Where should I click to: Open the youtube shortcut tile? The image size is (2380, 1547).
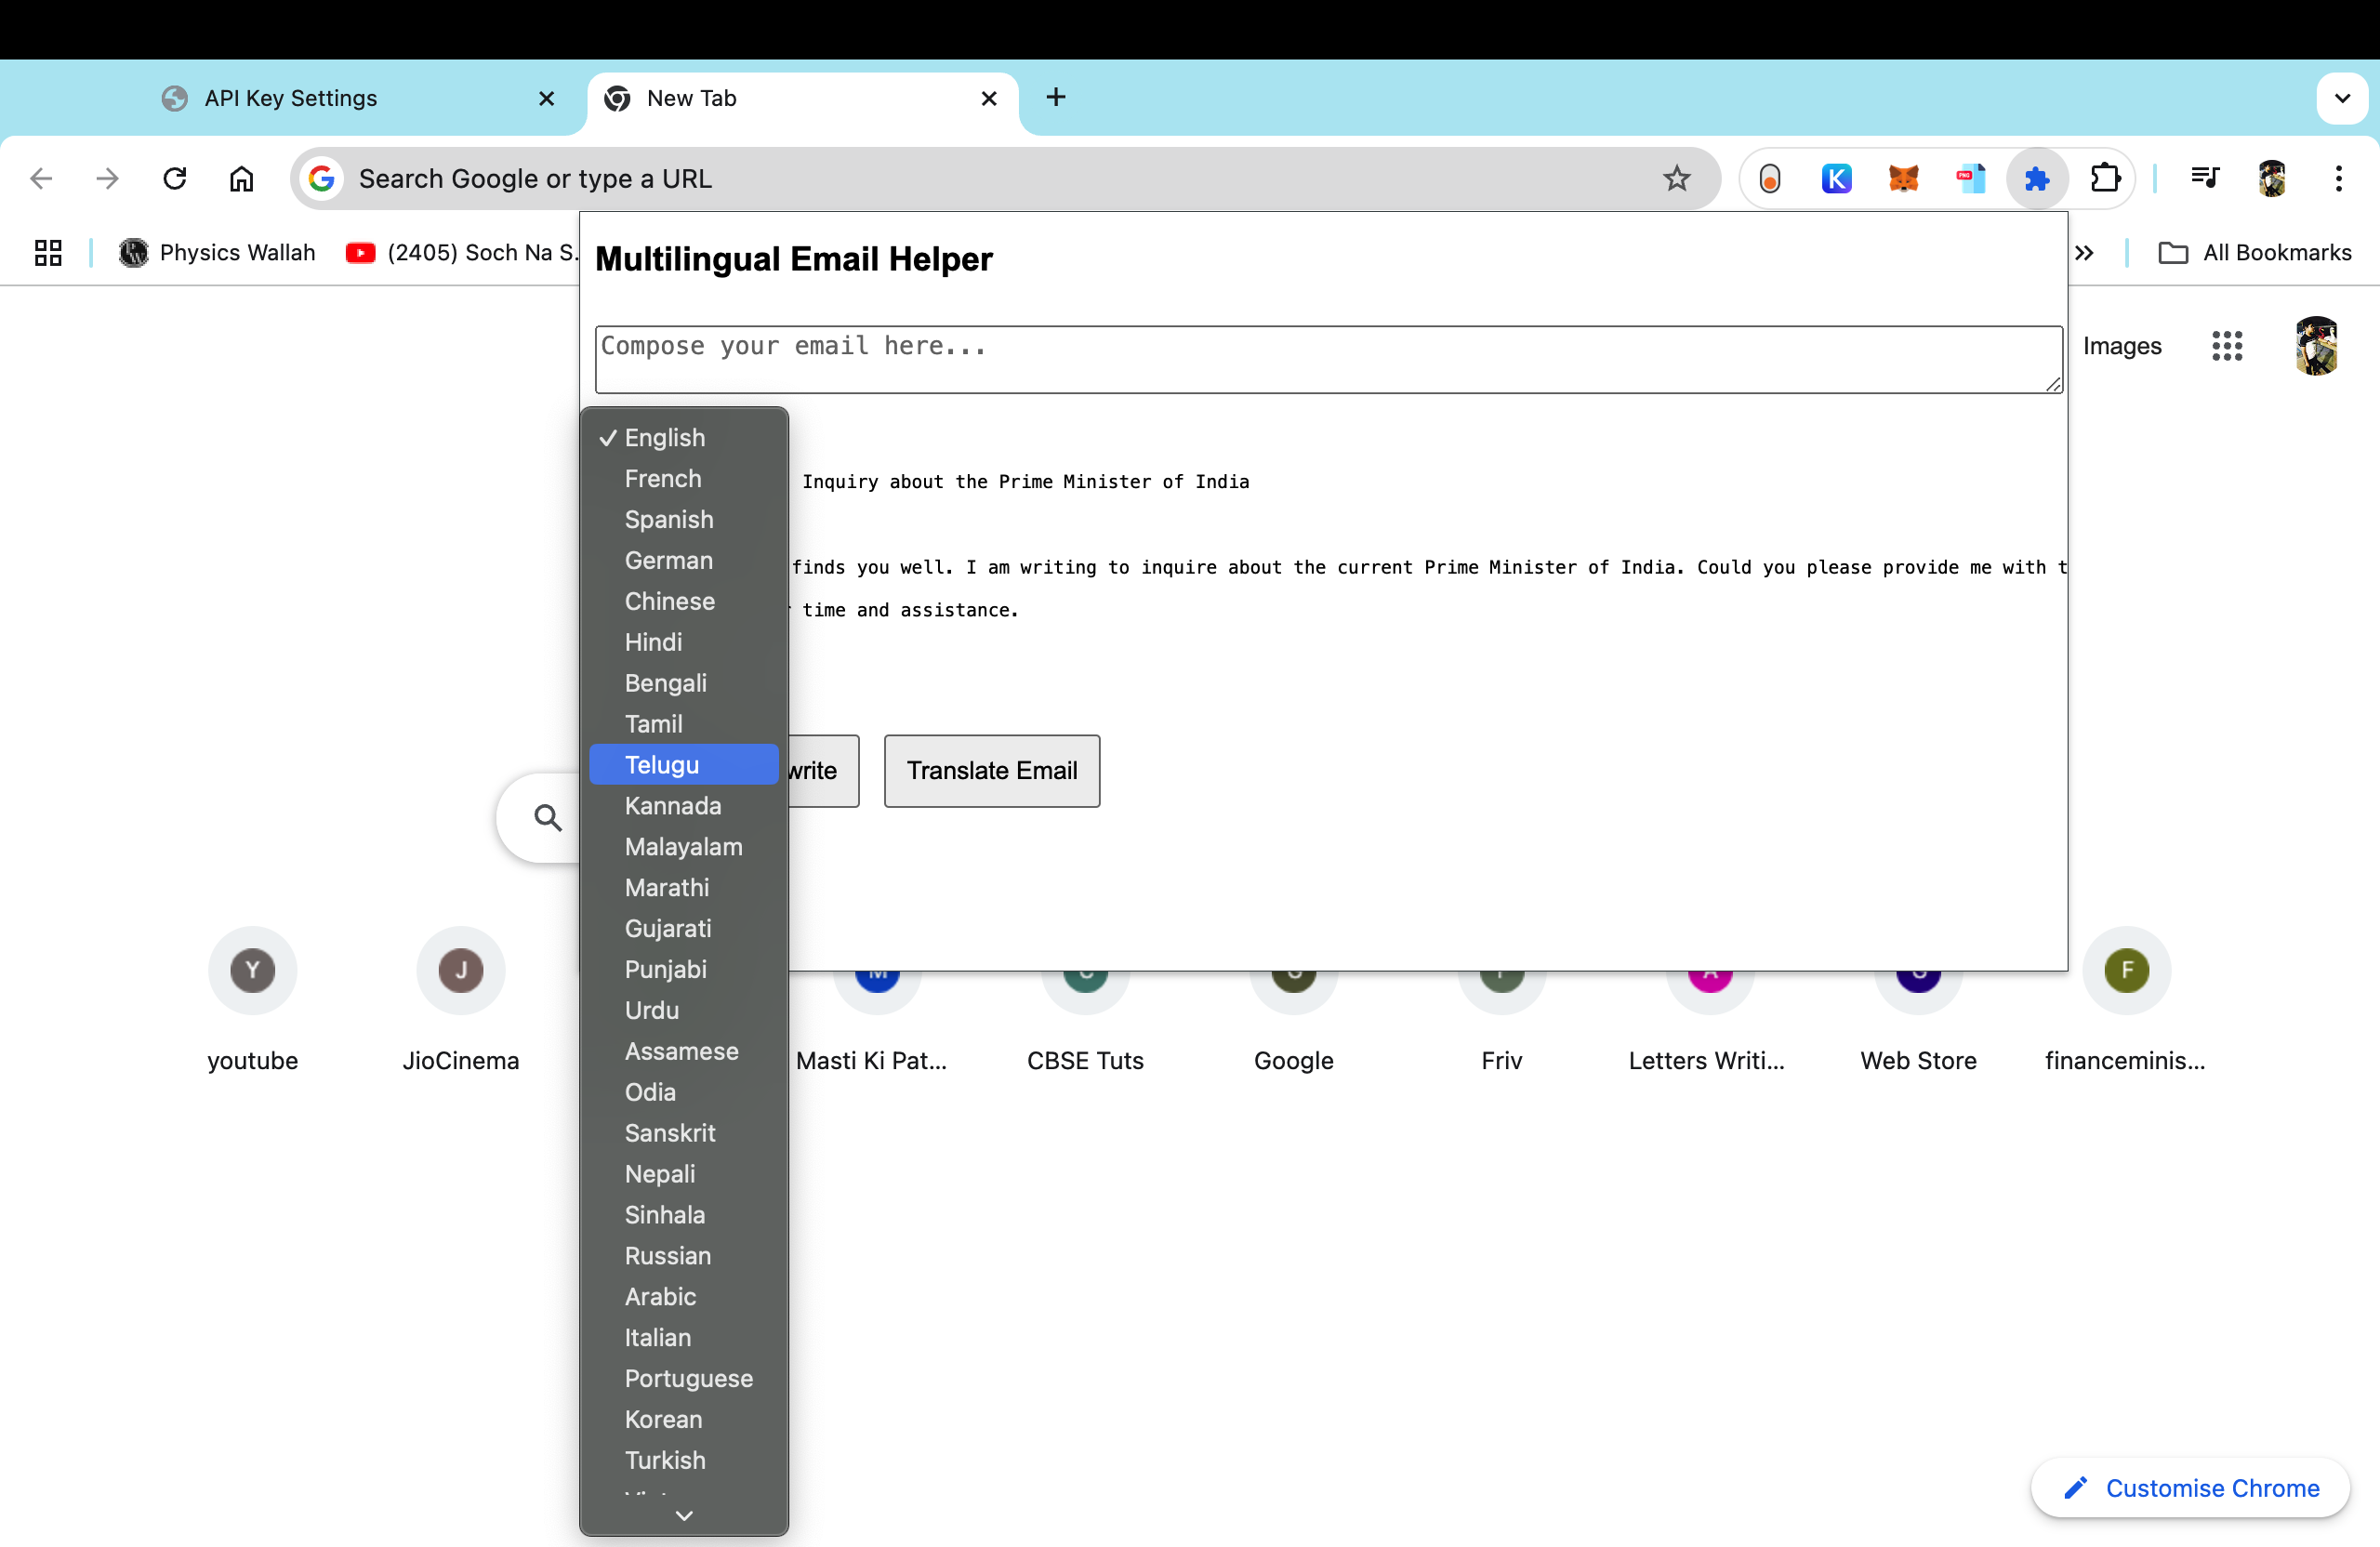click(x=252, y=971)
